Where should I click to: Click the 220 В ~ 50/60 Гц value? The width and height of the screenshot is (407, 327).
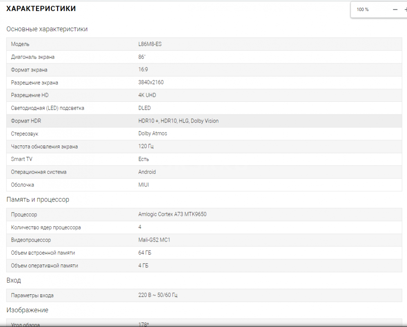click(158, 295)
